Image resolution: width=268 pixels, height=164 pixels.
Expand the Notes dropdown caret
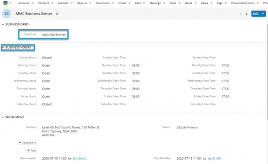click(196, 3)
